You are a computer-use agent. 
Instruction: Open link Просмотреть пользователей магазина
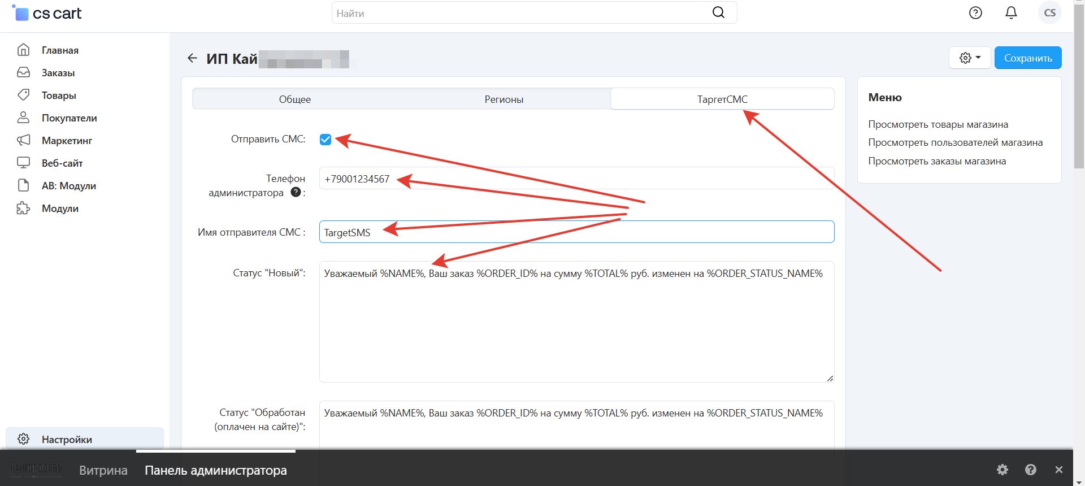[x=955, y=142]
